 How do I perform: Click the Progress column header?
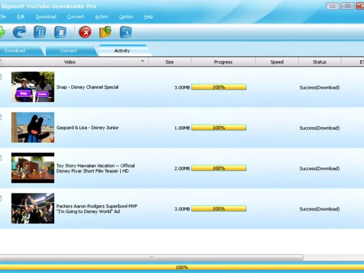click(x=223, y=62)
